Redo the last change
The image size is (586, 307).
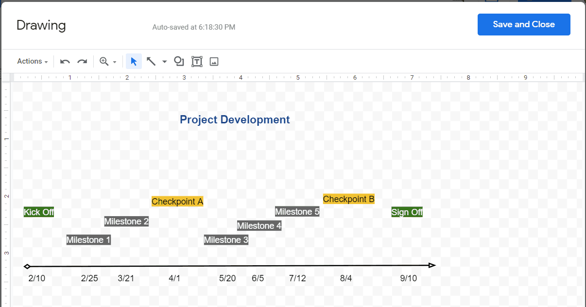click(x=82, y=61)
